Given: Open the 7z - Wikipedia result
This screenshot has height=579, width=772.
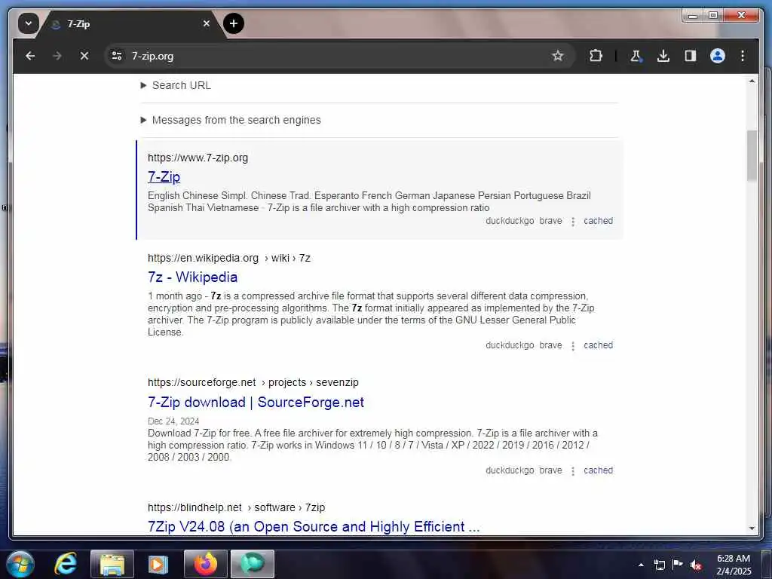Looking at the screenshot, I should click(192, 277).
